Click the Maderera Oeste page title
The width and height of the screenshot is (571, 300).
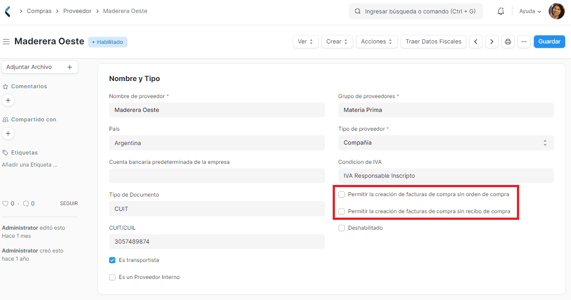pyautogui.click(x=49, y=41)
